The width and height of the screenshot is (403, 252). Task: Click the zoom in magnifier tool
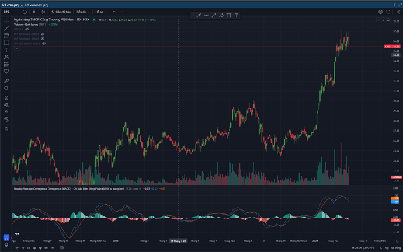point(6,88)
